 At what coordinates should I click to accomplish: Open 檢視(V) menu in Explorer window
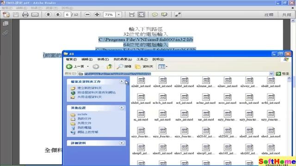tap(103, 59)
